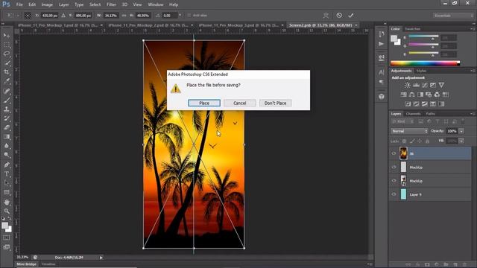Add a Levels adjustment
The height and width of the screenshot is (268, 477).
(416, 85)
